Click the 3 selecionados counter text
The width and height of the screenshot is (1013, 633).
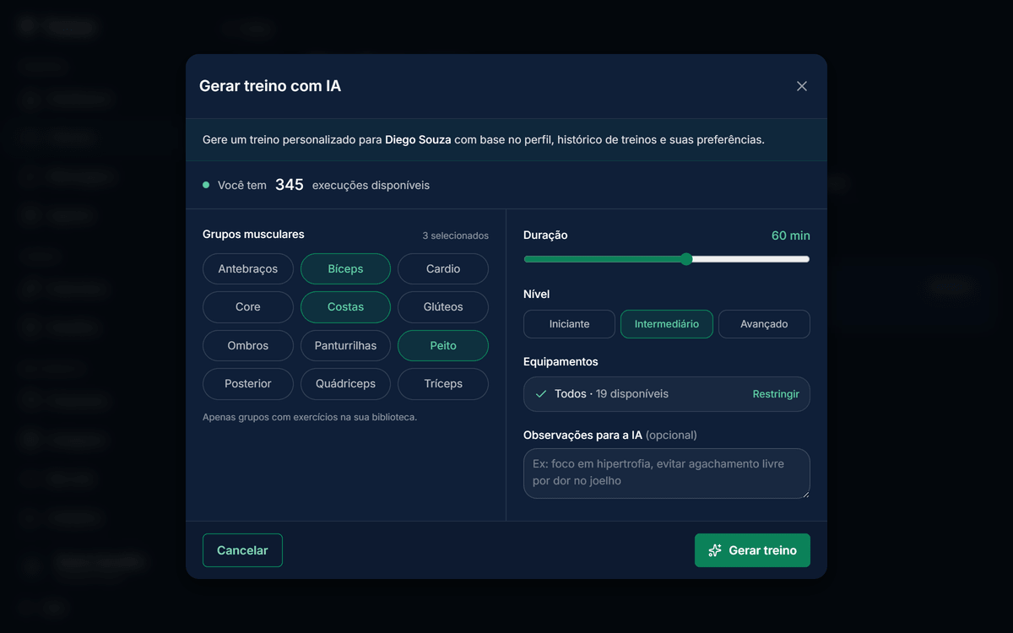[x=456, y=235]
